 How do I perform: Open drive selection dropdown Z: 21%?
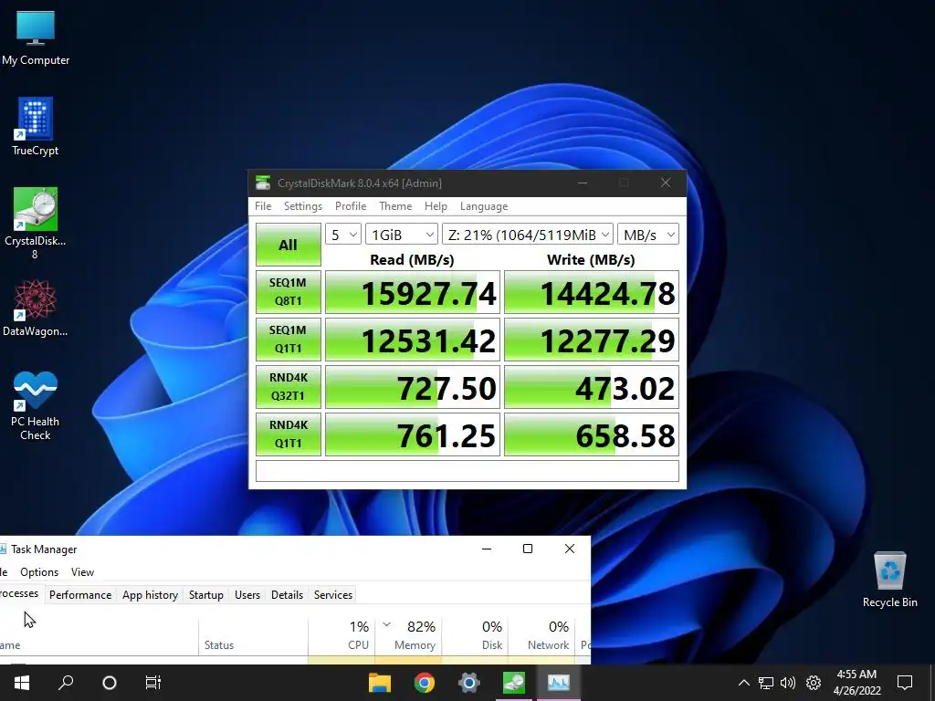coord(527,235)
